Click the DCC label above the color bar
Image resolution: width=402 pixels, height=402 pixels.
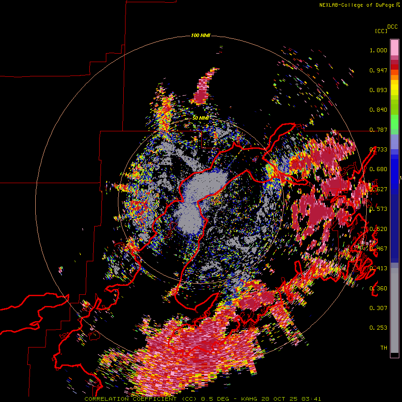[393, 27]
